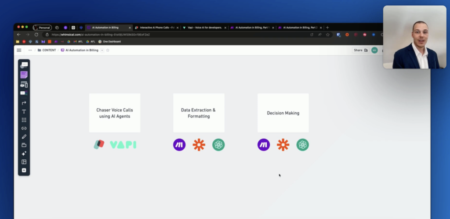This screenshot has height=219, width=450.
Task: Click Make logo under Data Extraction
Action: pos(179,145)
